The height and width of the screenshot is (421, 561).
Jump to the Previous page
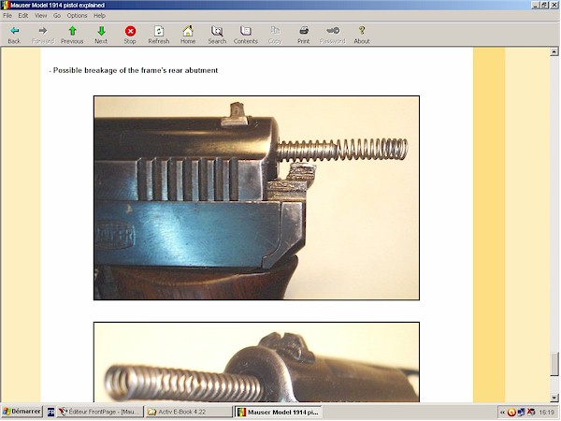(x=72, y=35)
